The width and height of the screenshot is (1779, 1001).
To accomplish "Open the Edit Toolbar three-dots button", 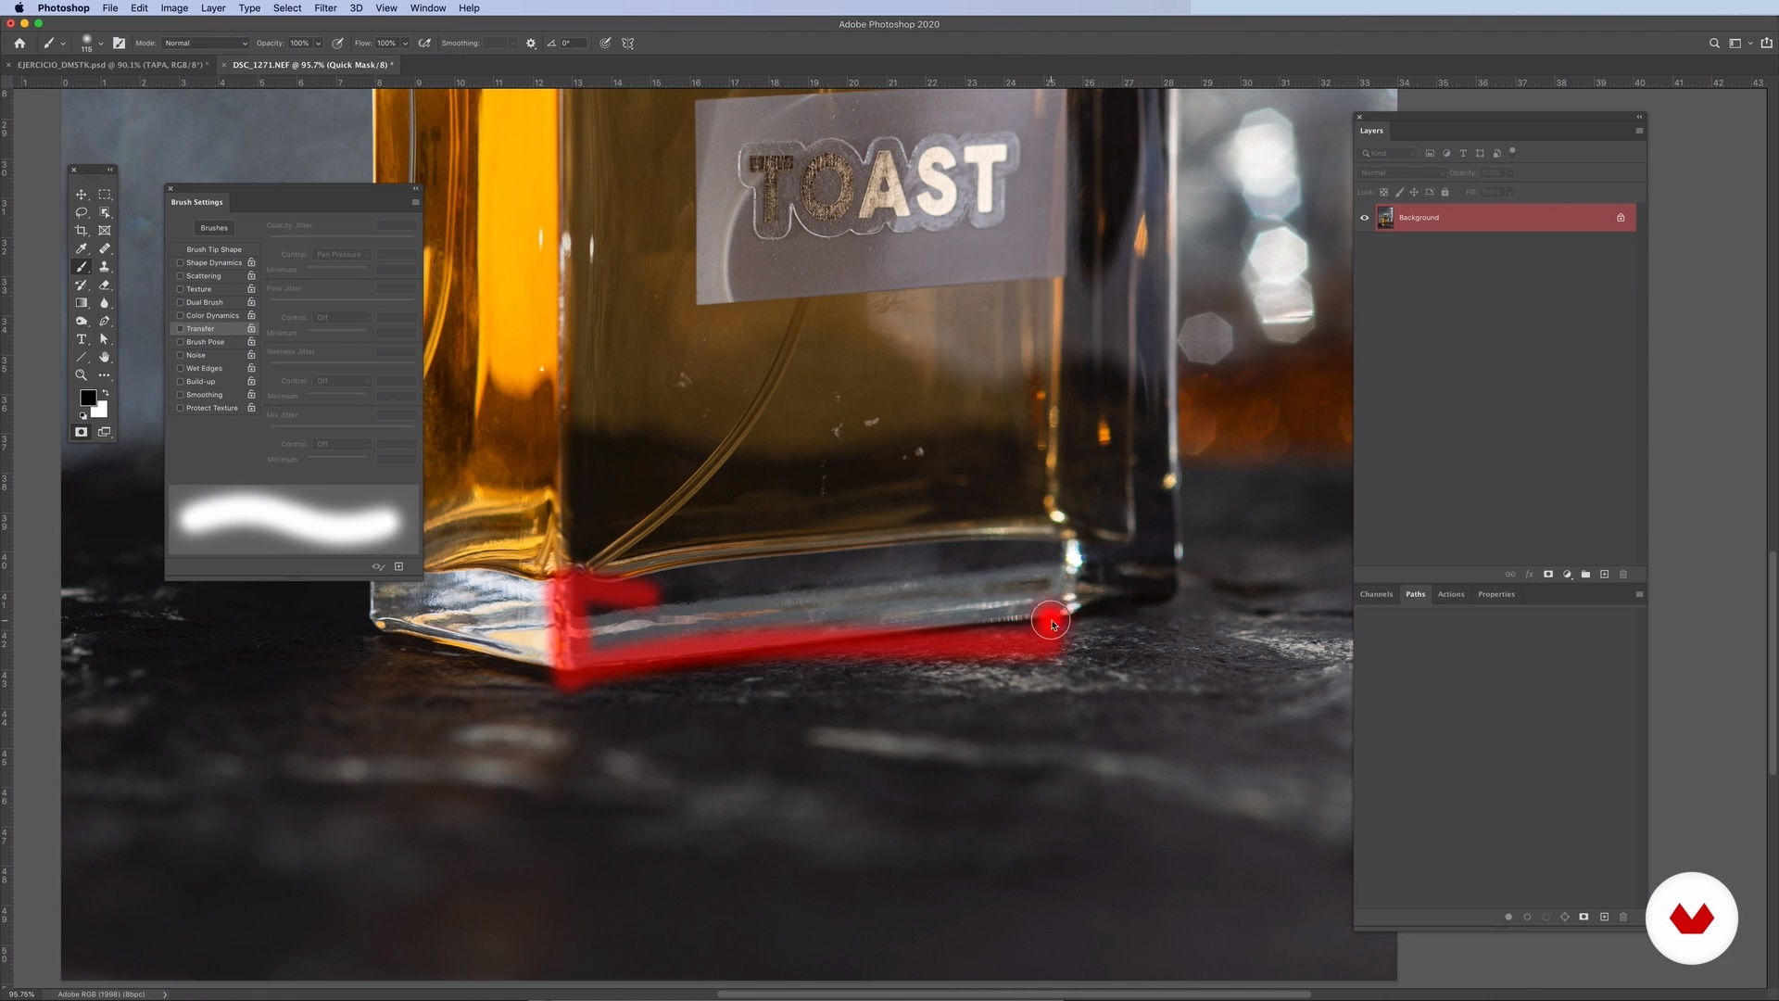I will pos(105,375).
